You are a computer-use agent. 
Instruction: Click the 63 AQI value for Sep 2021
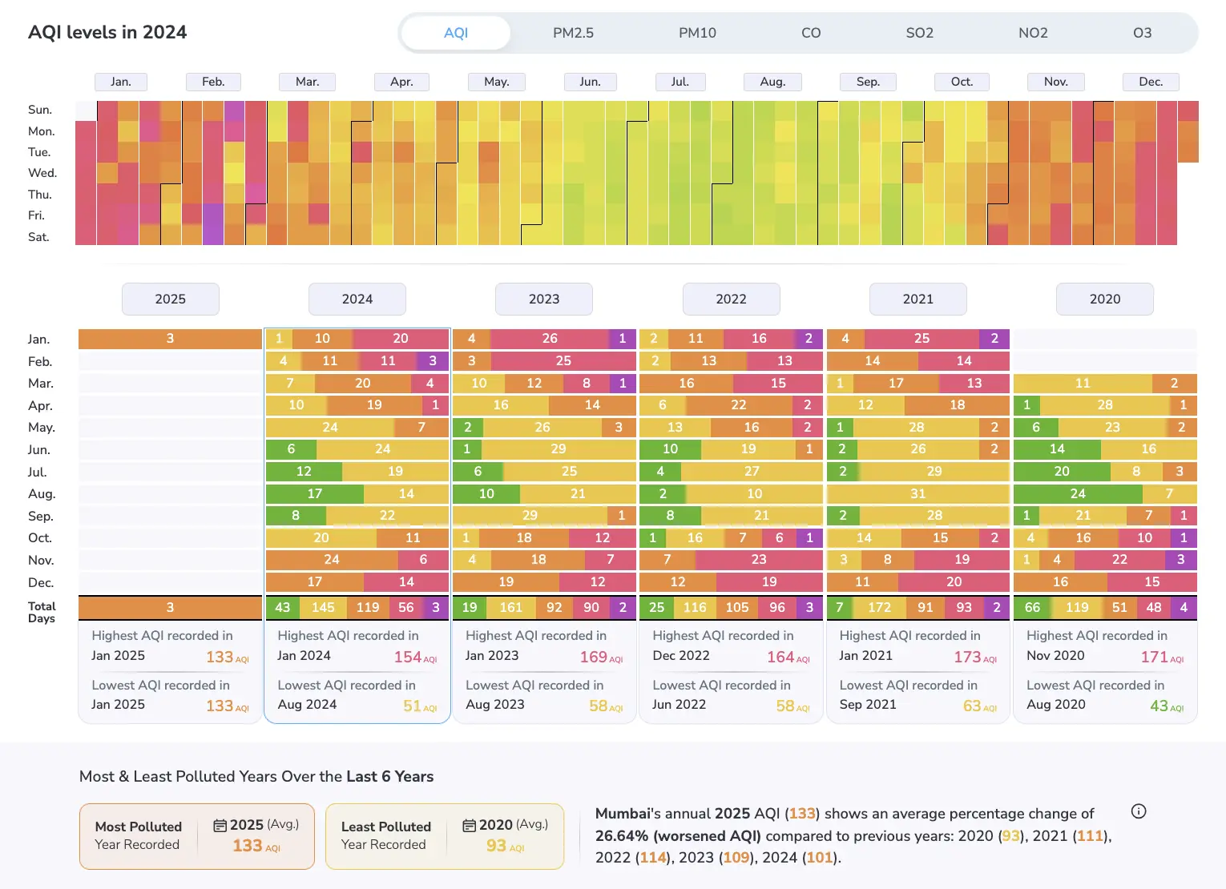[980, 706]
